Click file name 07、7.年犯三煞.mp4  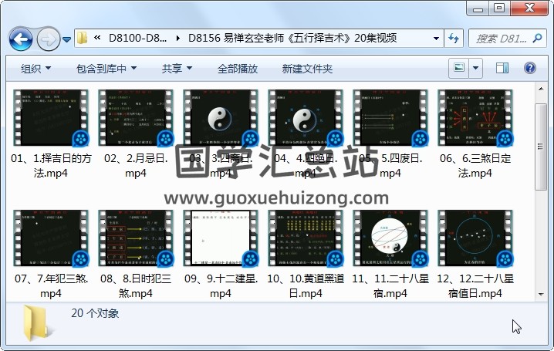(51, 286)
